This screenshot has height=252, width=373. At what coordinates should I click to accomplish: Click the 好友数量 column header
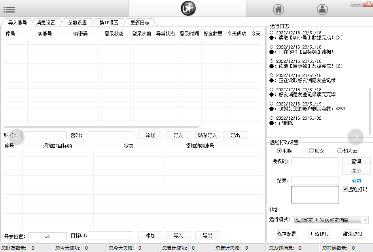tap(213, 34)
